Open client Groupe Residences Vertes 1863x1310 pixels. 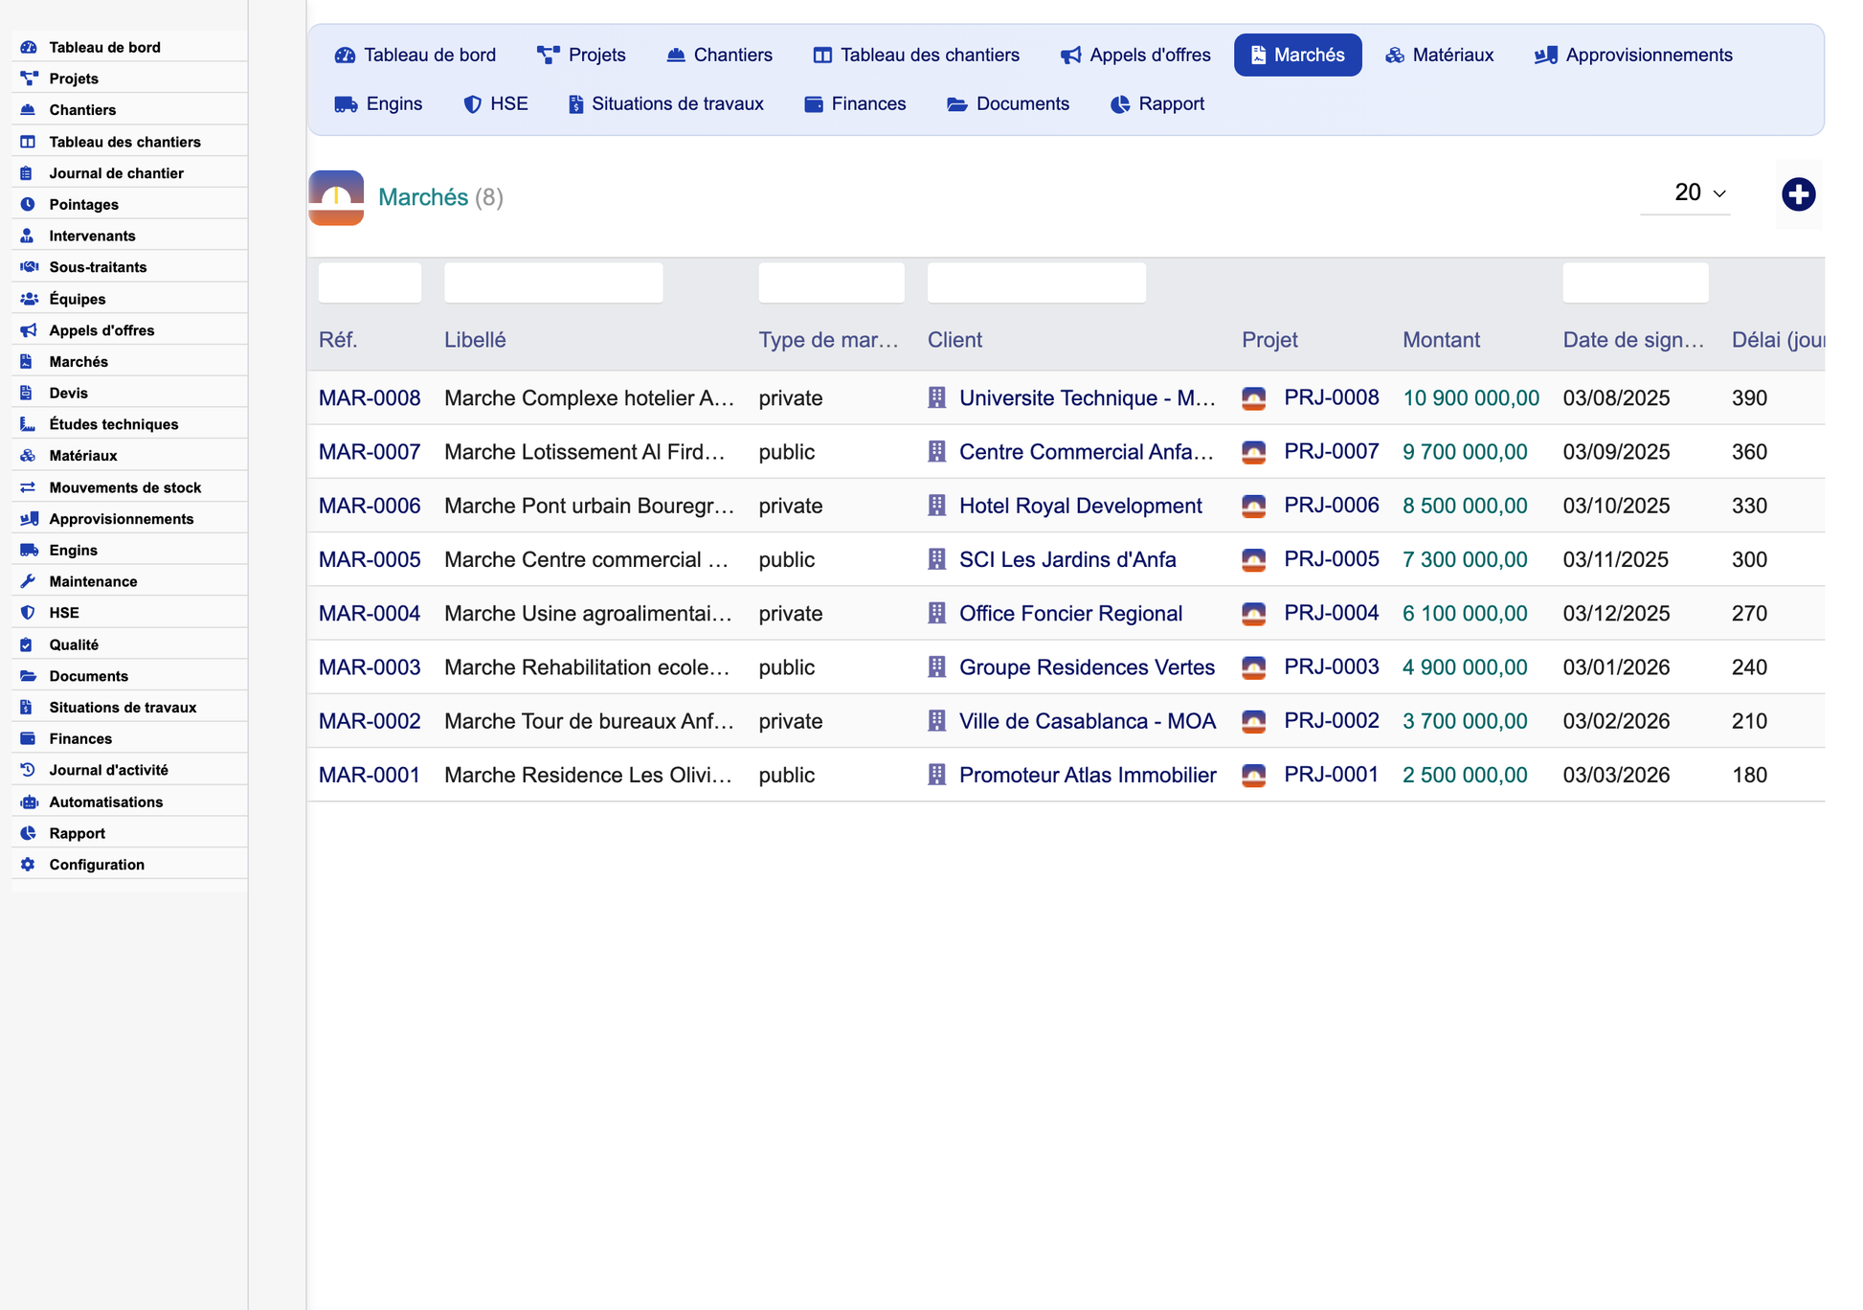coord(1087,667)
